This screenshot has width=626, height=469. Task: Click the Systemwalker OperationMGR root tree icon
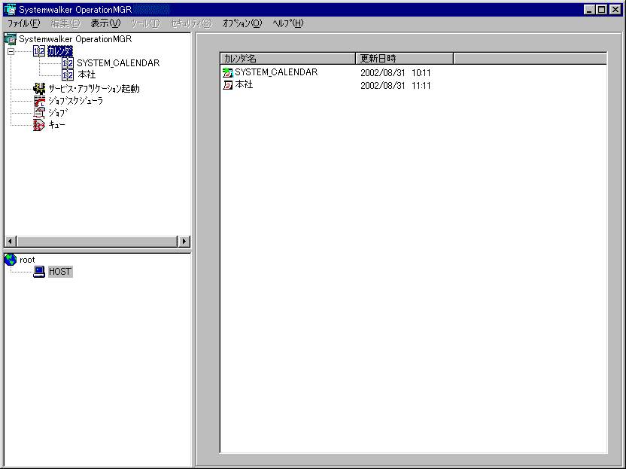pyautogui.click(x=10, y=39)
